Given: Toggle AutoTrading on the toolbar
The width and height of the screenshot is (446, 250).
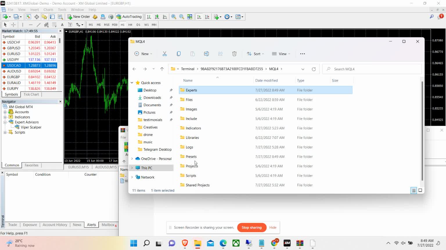Looking at the screenshot, I should [129, 16].
